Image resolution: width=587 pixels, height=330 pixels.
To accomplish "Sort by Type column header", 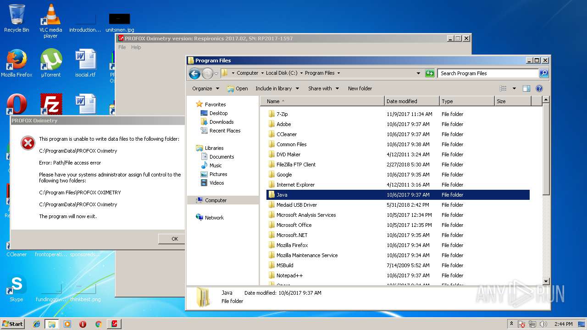I will (x=467, y=101).
